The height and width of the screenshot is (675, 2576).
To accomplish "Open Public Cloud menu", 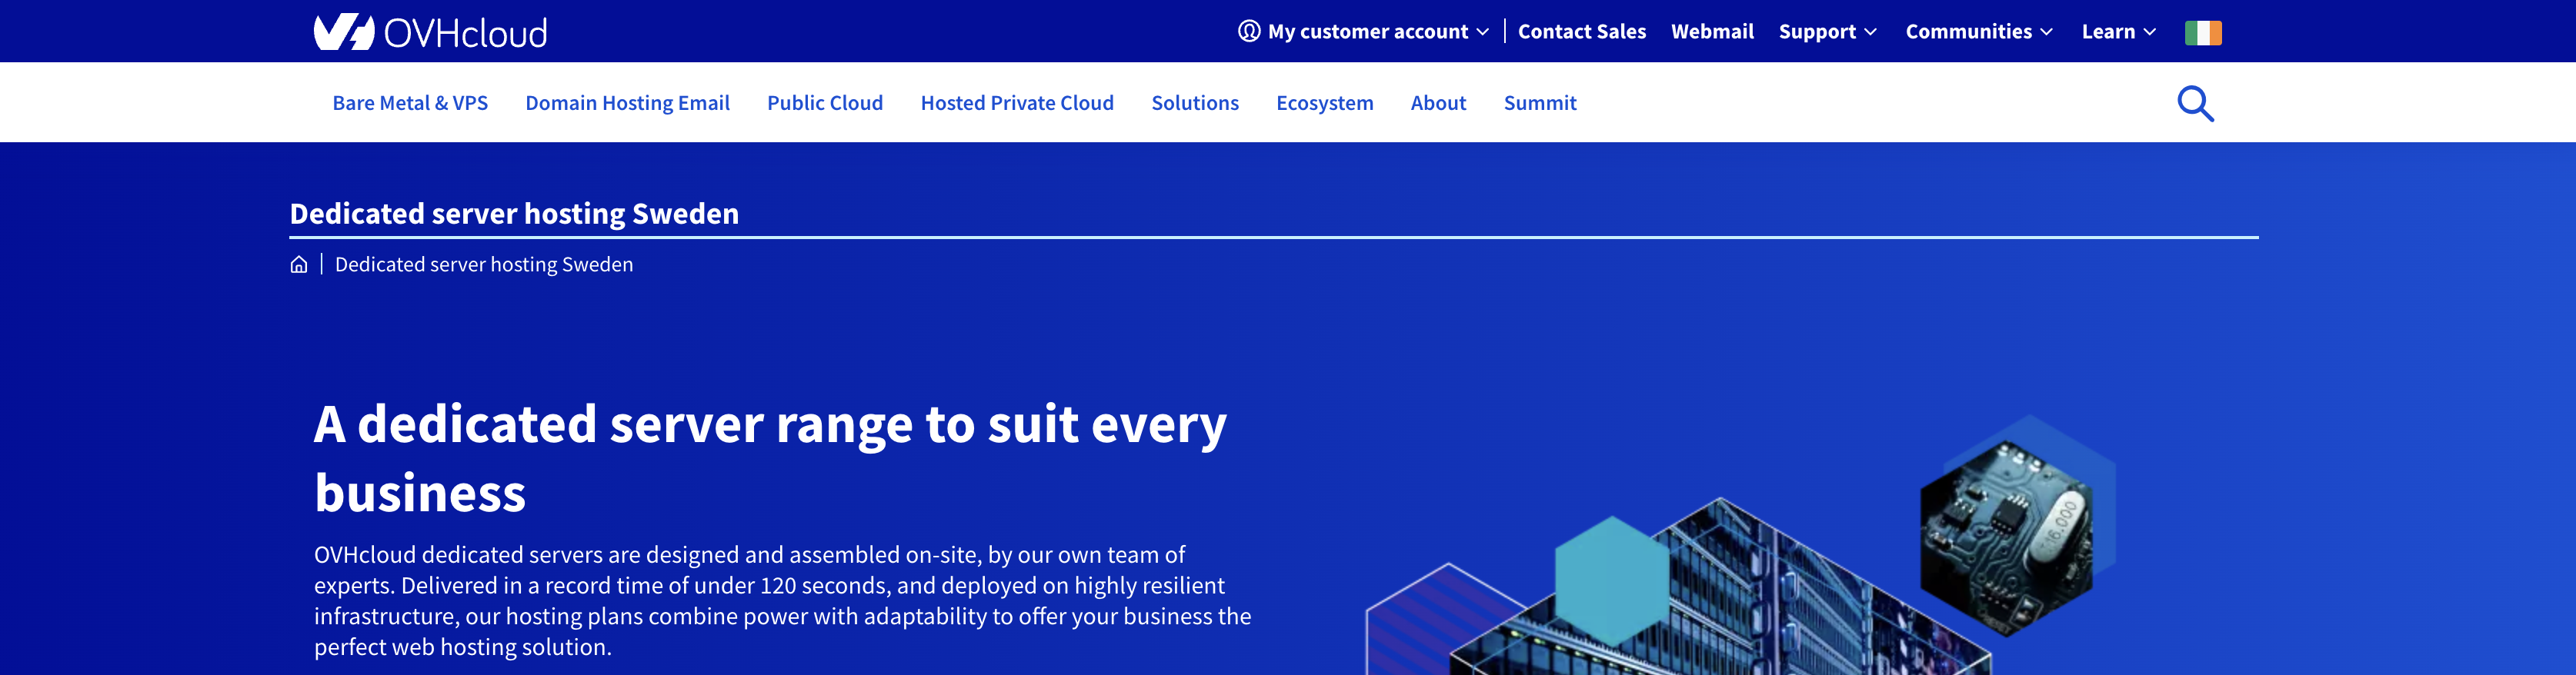I will (824, 103).
